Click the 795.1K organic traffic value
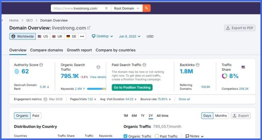This screenshot has width=262, height=140. tap(70, 76)
